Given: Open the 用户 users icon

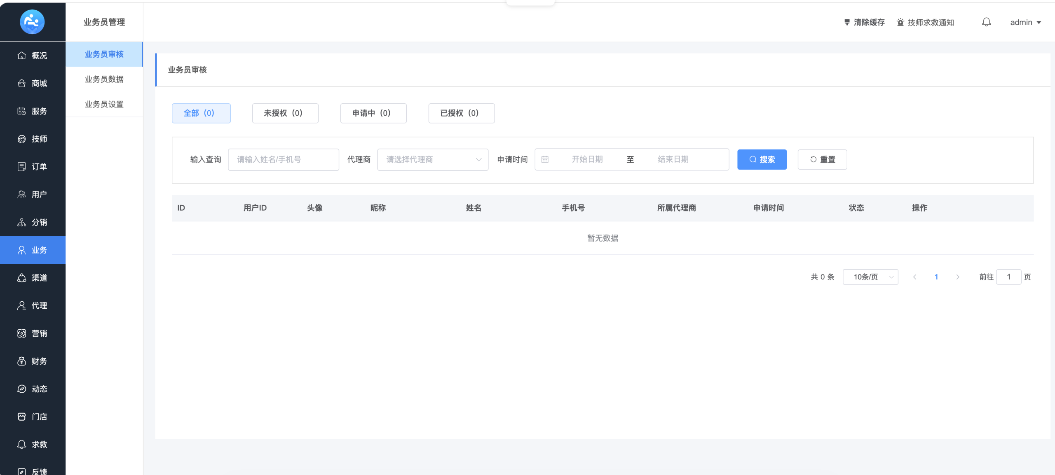Looking at the screenshot, I should pos(22,194).
